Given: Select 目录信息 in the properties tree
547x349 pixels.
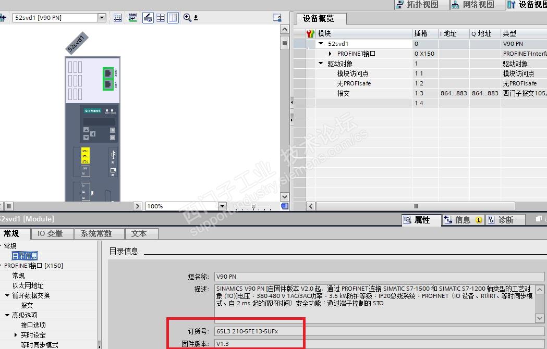Looking at the screenshot, I should click(25, 256).
